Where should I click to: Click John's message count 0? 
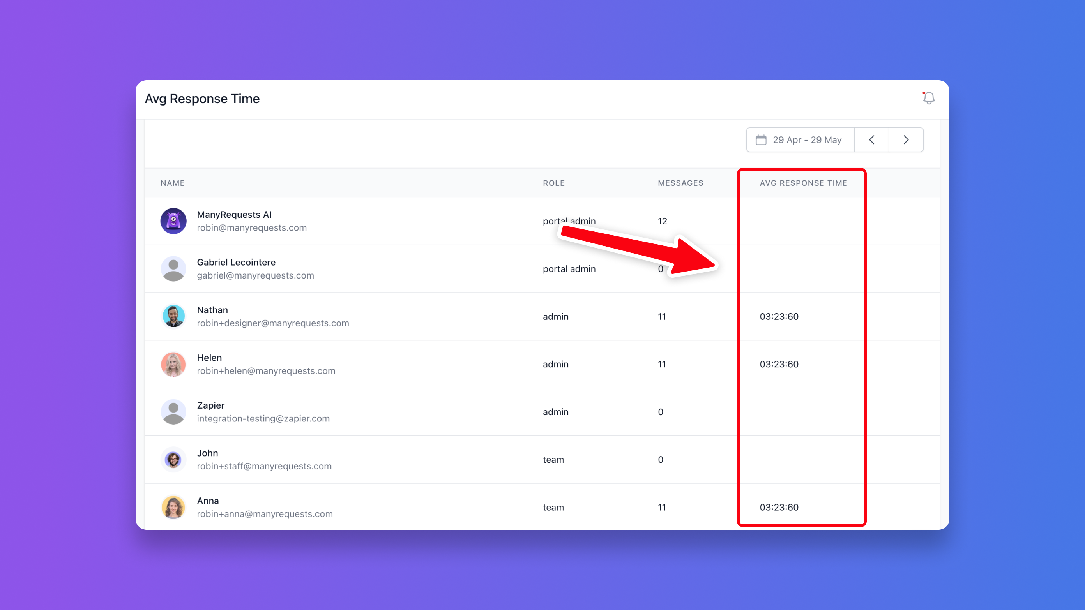click(661, 460)
